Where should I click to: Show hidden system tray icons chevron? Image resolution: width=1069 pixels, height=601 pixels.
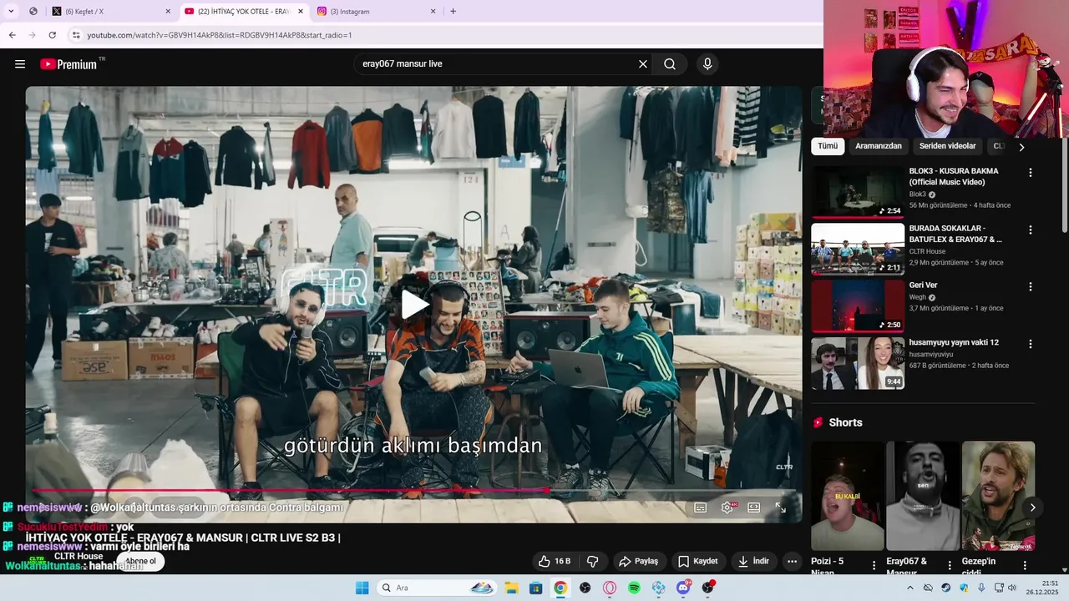(910, 588)
